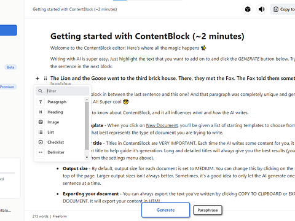
Task: Click the block menu scrollbar down arrow
Action: click(x=87, y=157)
